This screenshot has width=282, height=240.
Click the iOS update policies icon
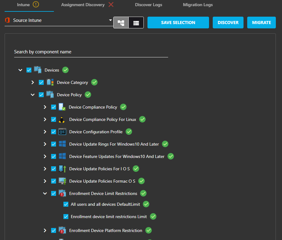[62, 169]
